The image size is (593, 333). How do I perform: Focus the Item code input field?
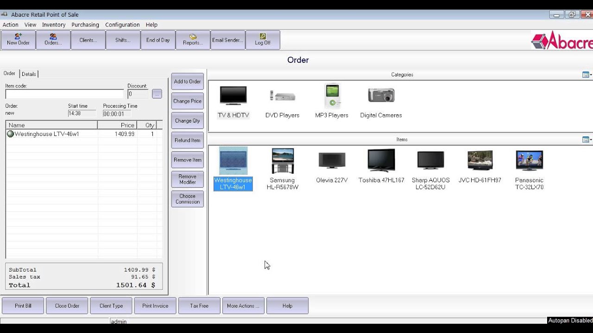64,94
